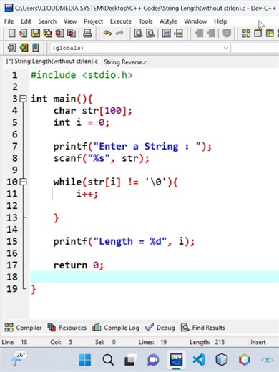The height and width of the screenshot is (372, 279).
Task: Click the greyed shield-shaped toolbar icon
Action: pos(227,33)
